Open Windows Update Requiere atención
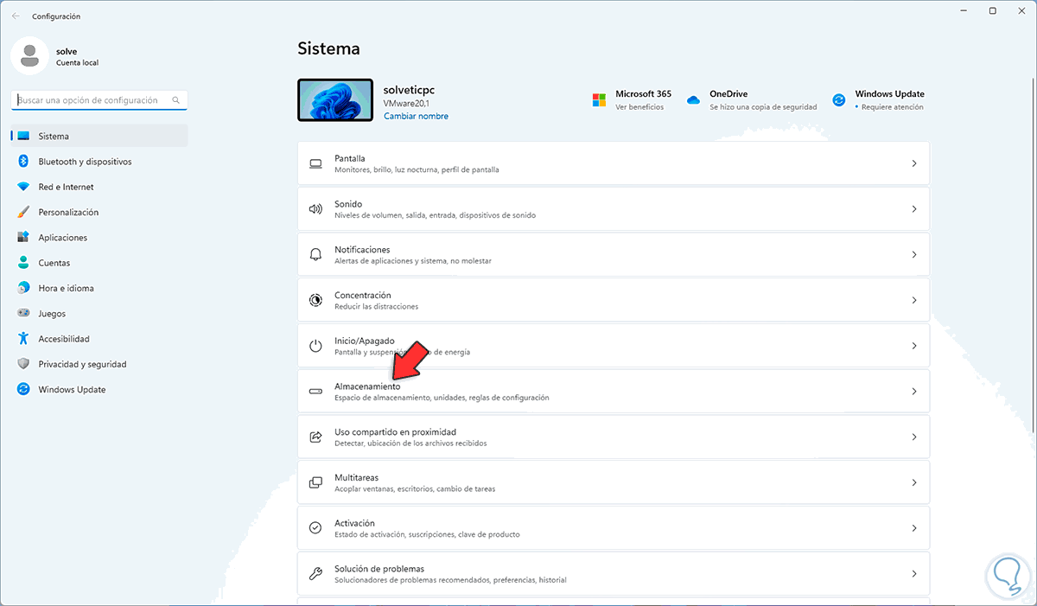The height and width of the screenshot is (606, 1037). (x=878, y=100)
